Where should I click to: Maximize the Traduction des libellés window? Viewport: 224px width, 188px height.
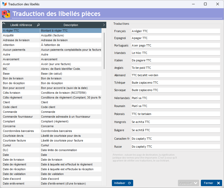click(205, 4)
